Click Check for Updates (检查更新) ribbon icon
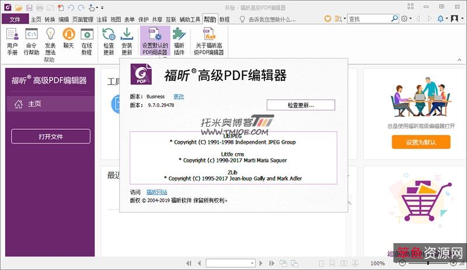The height and width of the screenshot is (270, 467). coord(109,41)
